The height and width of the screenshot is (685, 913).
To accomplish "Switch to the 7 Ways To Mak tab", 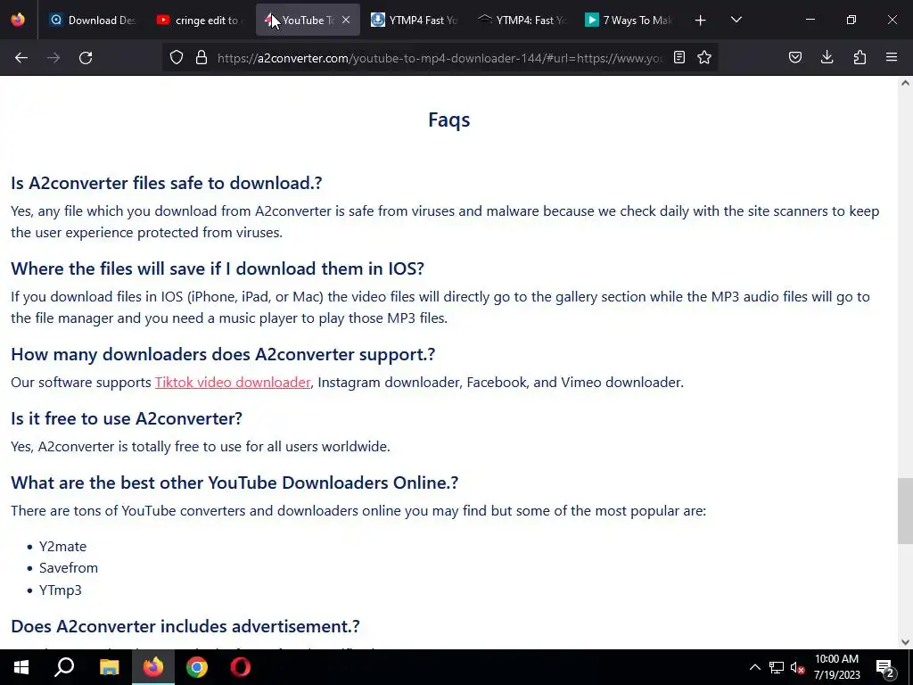I will [x=629, y=20].
